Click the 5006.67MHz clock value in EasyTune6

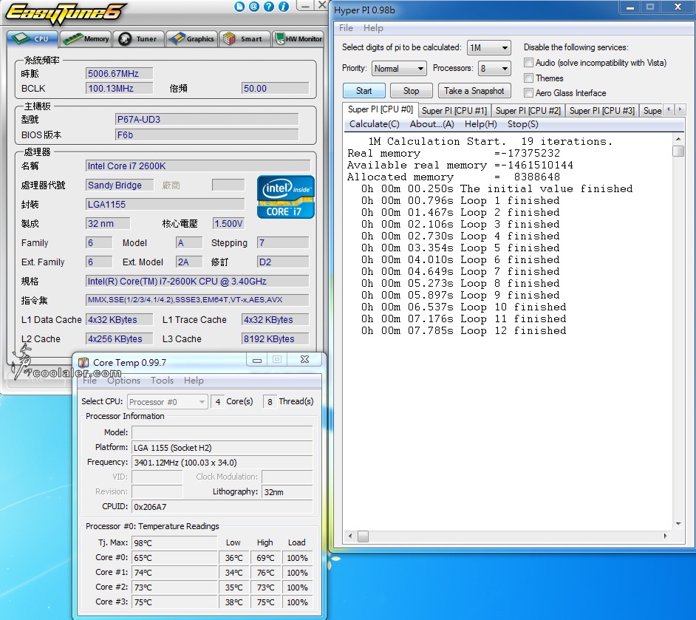pyautogui.click(x=119, y=74)
